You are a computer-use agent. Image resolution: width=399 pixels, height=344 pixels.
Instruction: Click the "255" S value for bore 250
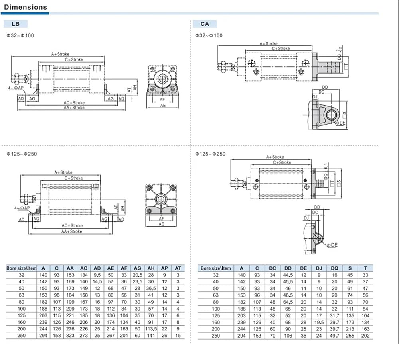pos(350,336)
